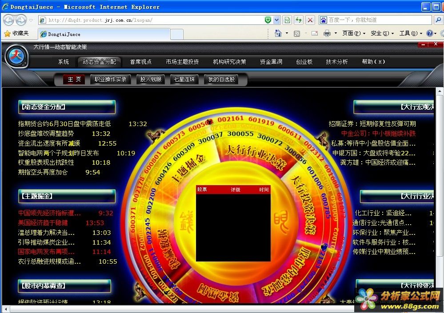Image resolution: width=444 pixels, height=313 pixels.
Task: Open the 帮助(H) menu
Action: point(373,62)
